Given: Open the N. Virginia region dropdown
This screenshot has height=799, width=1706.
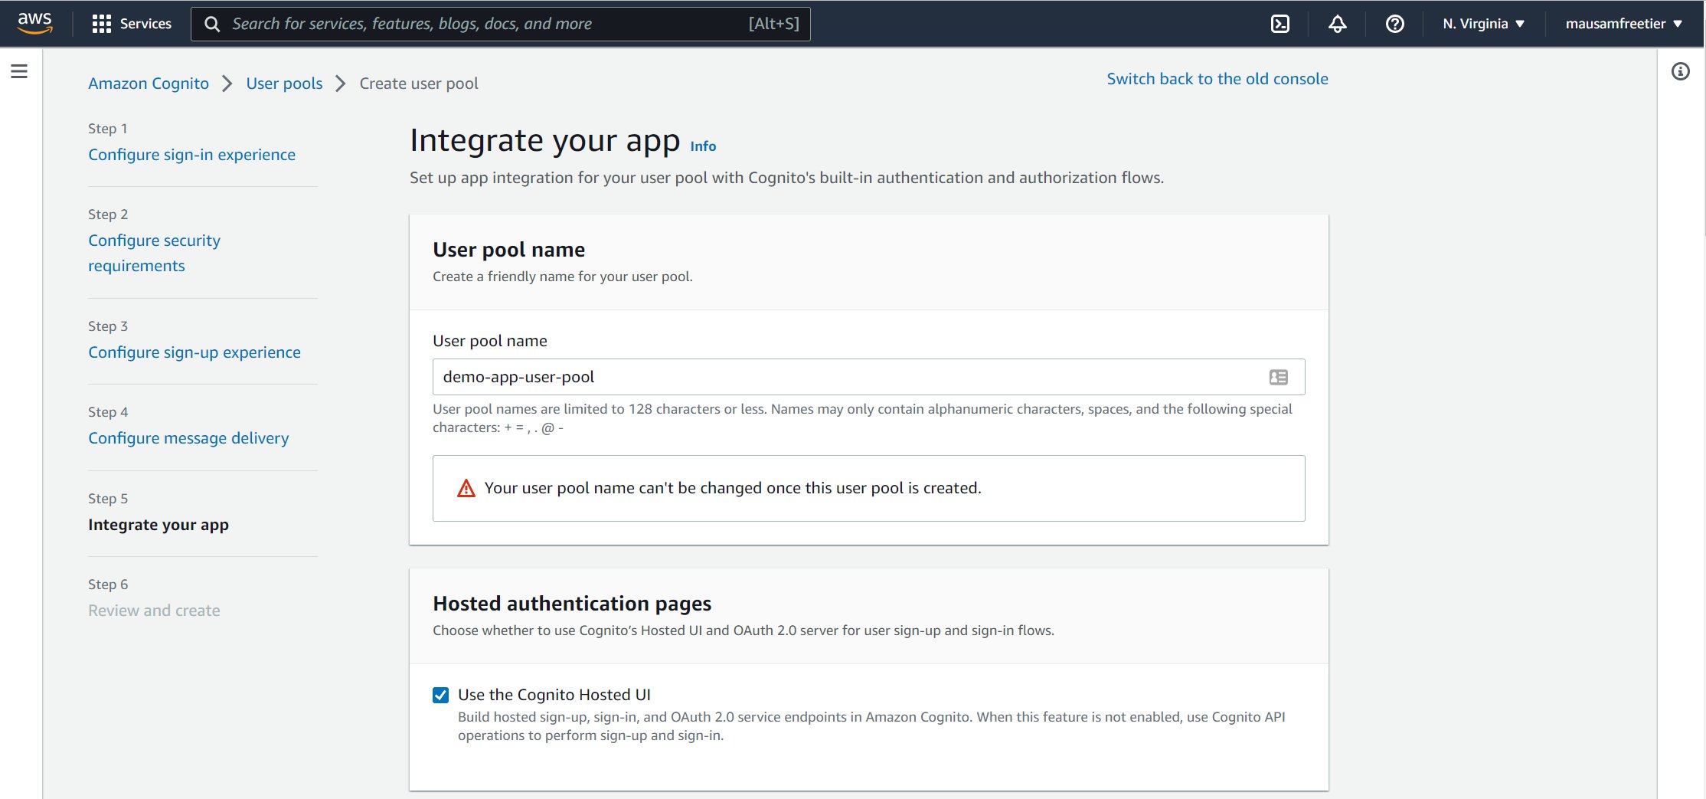Looking at the screenshot, I should click(1483, 24).
